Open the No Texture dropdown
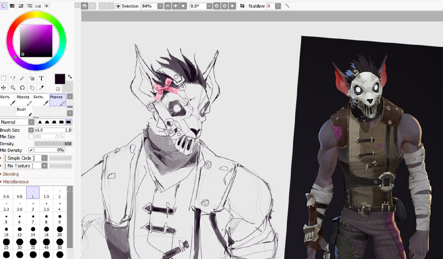The width and height of the screenshot is (443, 259). pos(44,166)
